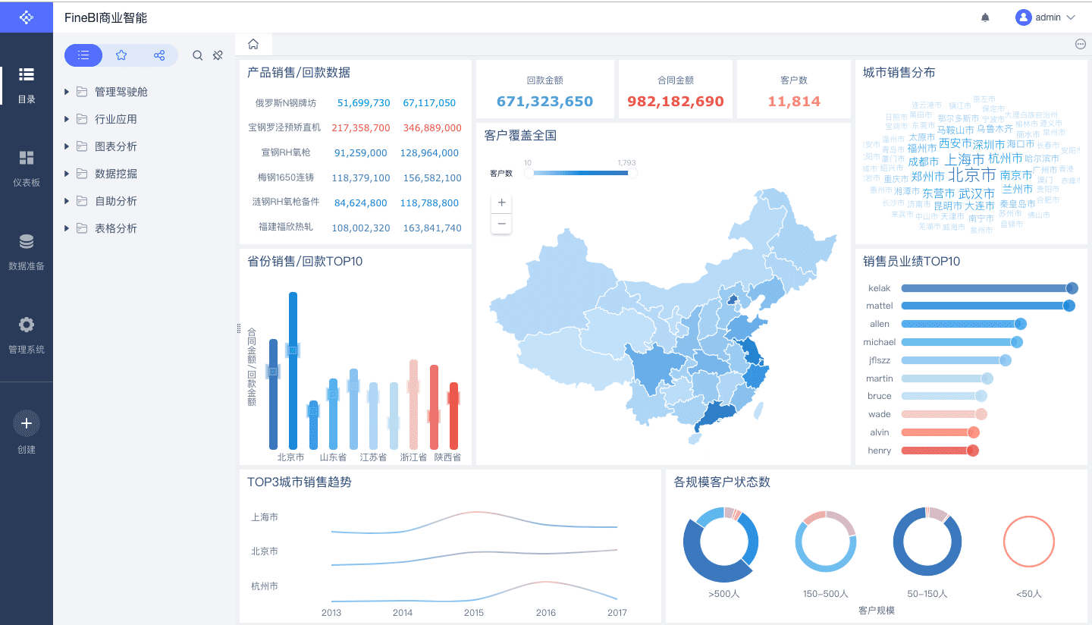Expand the 表格分析 folder arrow
1092x625 pixels.
(x=67, y=228)
